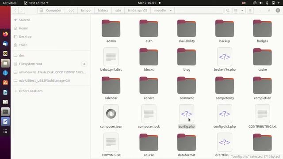Navigate to opt in path bar

click(x=71, y=11)
